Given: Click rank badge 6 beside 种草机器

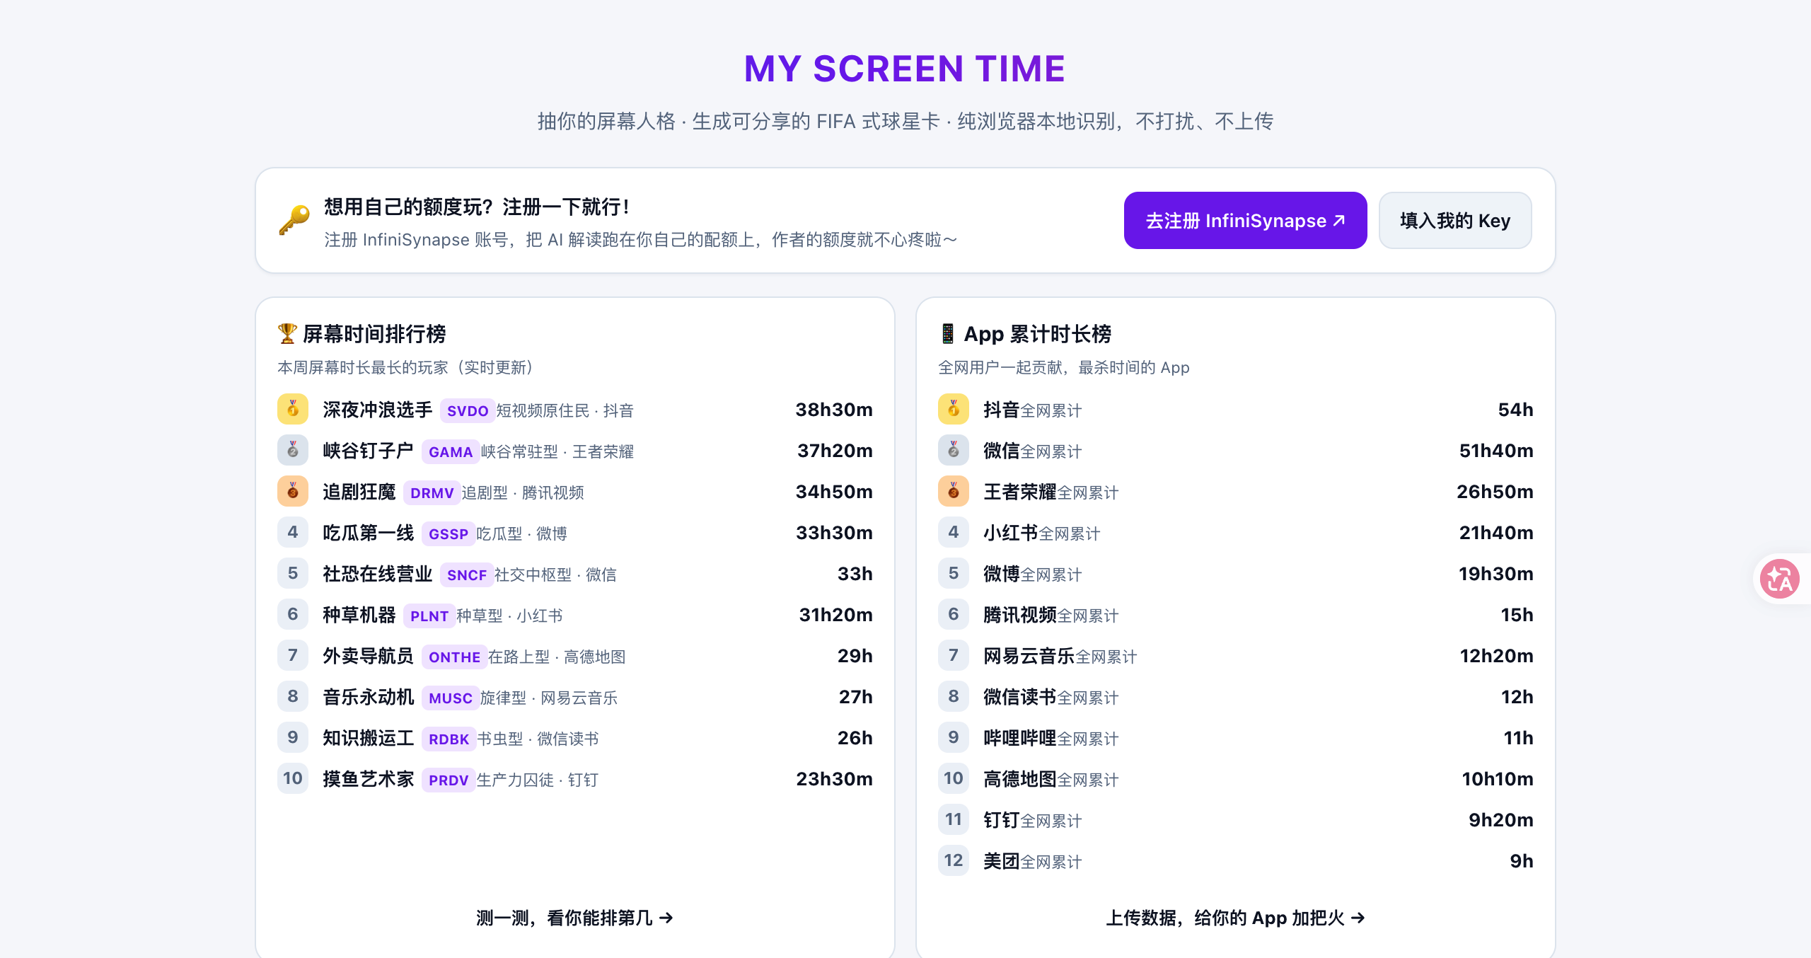Looking at the screenshot, I should tap(293, 614).
